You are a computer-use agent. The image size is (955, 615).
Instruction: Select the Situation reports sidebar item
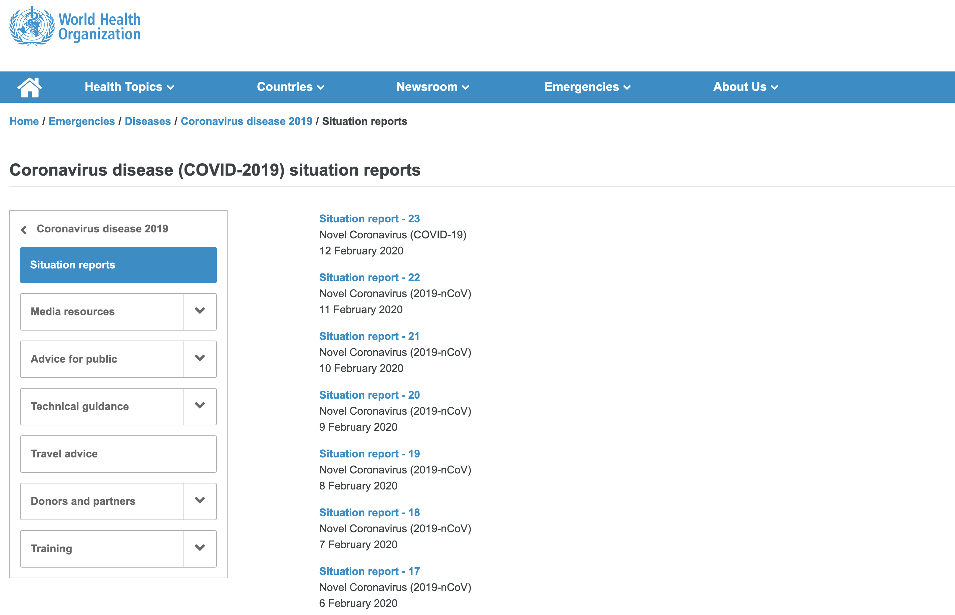[x=118, y=265]
